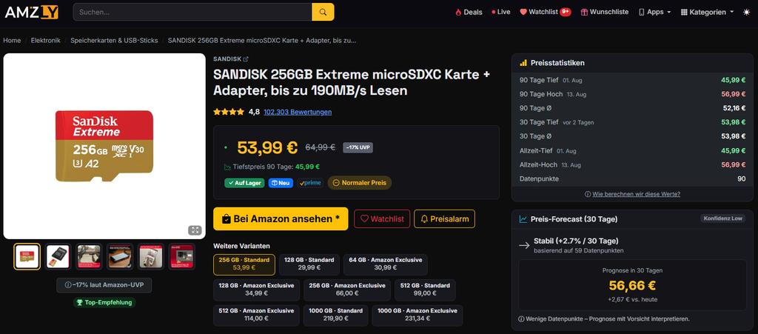Click the Preis-Forecast line chart icon
The height and width of the screenshot is (334, 758).
pos(523,219)
